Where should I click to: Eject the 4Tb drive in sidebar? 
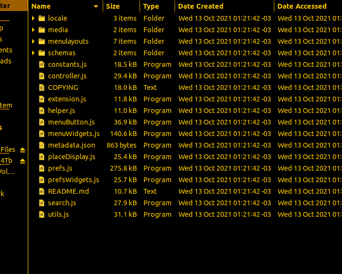[22, 161]
